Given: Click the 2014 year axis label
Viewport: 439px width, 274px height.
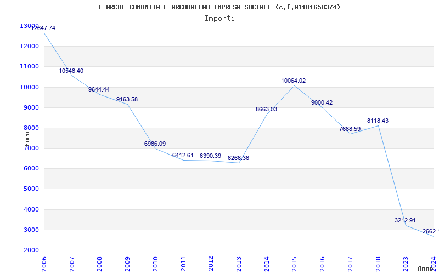Looking at the screenshot, I should coord(267,264).
